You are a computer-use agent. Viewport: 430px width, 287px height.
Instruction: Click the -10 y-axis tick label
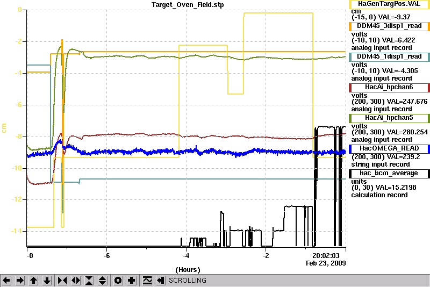tap(16, 168)
